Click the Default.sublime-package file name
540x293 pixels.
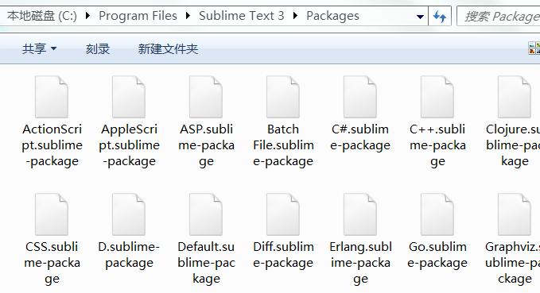[206, 263]
